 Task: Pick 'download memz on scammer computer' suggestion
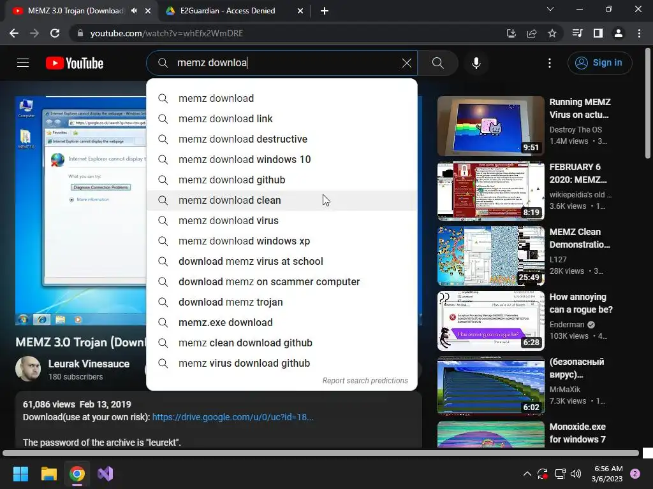(282, 281)
